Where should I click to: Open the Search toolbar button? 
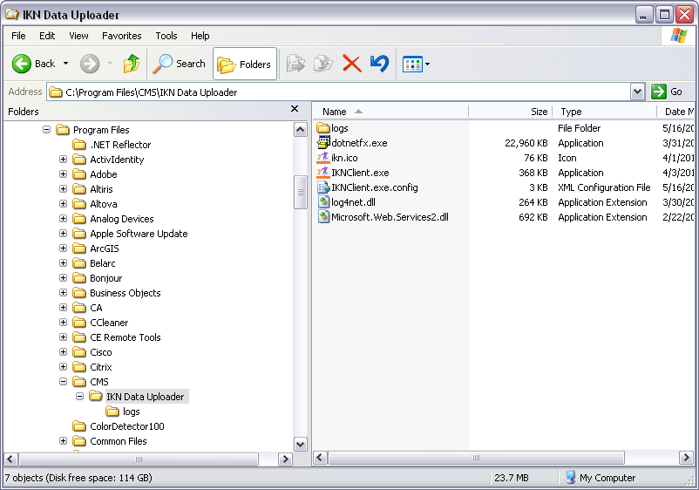tap(180, 64)
